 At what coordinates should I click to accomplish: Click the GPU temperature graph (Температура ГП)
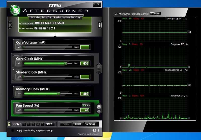click(155, 31)
